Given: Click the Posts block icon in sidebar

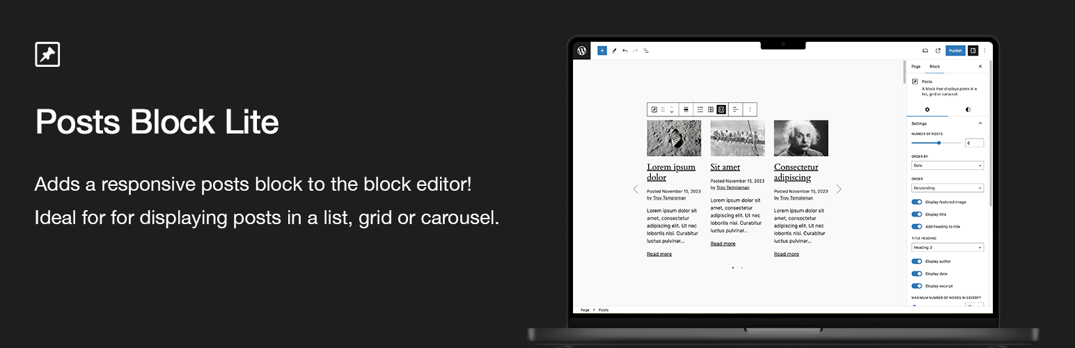Looking at the screenshot, I should (x=915, y=81).
